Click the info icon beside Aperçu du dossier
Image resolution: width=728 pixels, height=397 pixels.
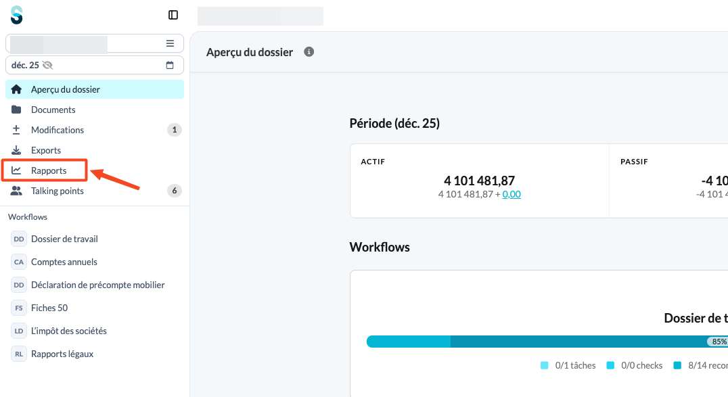[309, 51]
